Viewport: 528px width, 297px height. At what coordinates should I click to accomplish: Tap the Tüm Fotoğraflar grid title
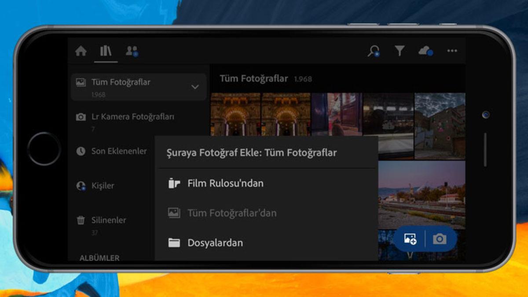(x=254, y=78)
